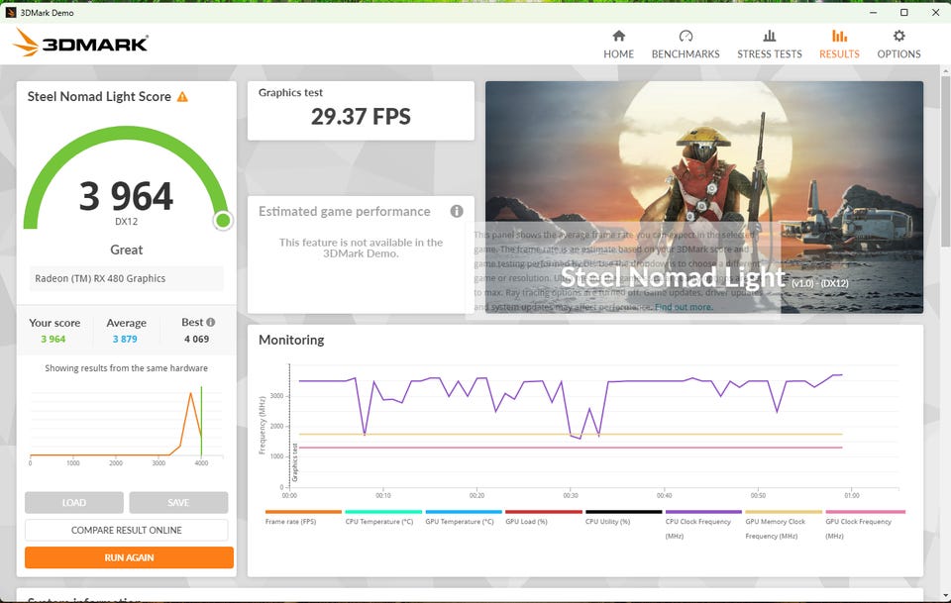Click the green score gauge knob
The height and width of the screenshot is (603, 951).
click(x=223, y=221)
